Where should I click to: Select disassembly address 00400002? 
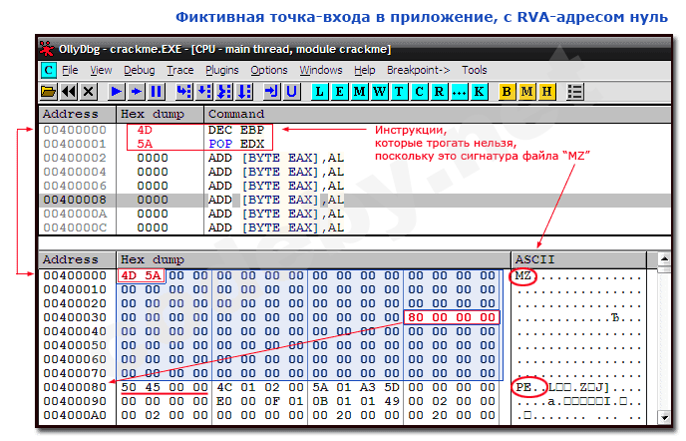pyautogui.click(x=75, y=158)
